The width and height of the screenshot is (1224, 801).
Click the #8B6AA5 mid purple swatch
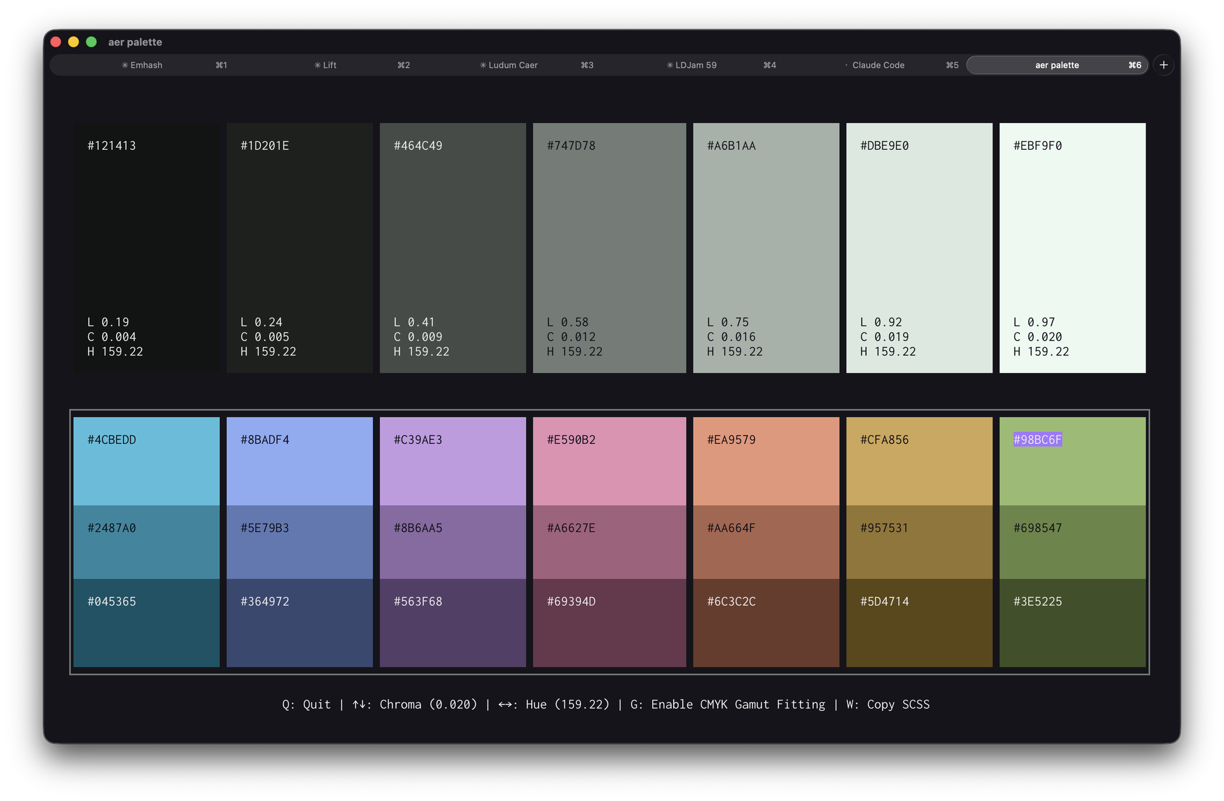click(x=453, y=542)
